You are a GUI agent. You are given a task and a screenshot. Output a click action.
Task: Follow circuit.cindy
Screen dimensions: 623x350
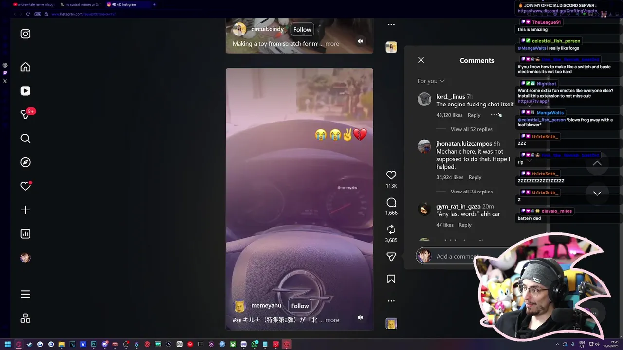click(302, 30)
